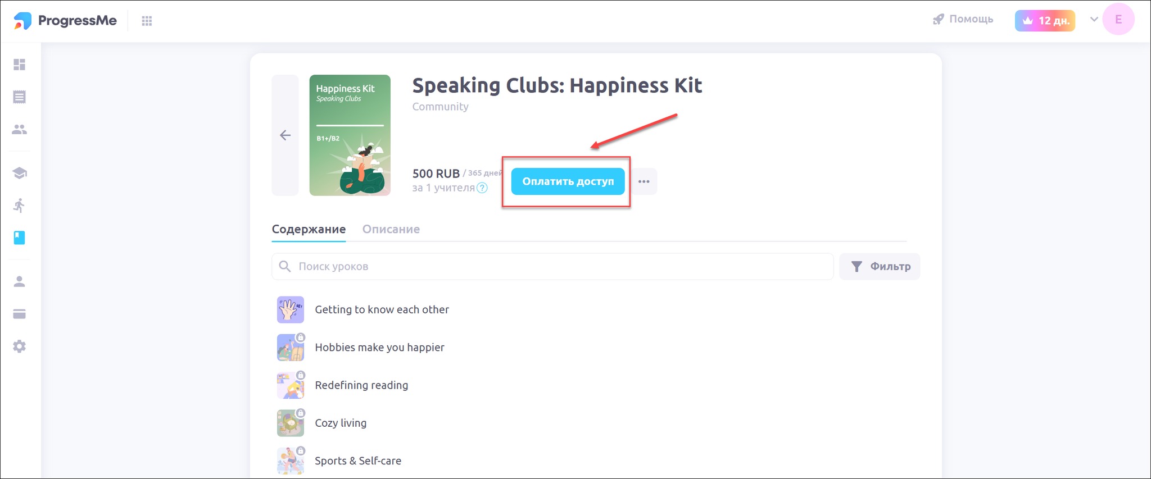This screenshot has height=479, width=1151.
Task: Open the students group sidebar icon
Action: (20, 130)
